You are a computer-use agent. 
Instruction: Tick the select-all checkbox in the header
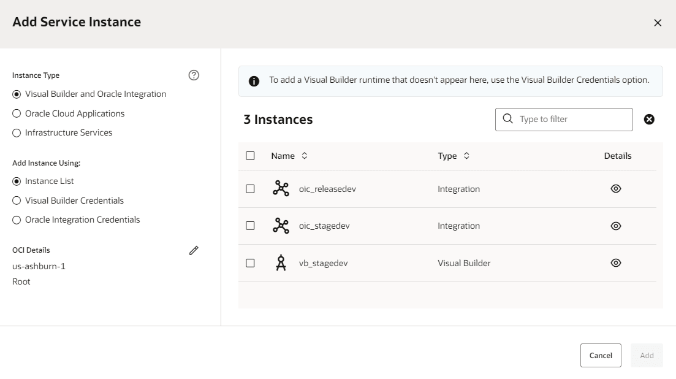(x=250, y=156)
